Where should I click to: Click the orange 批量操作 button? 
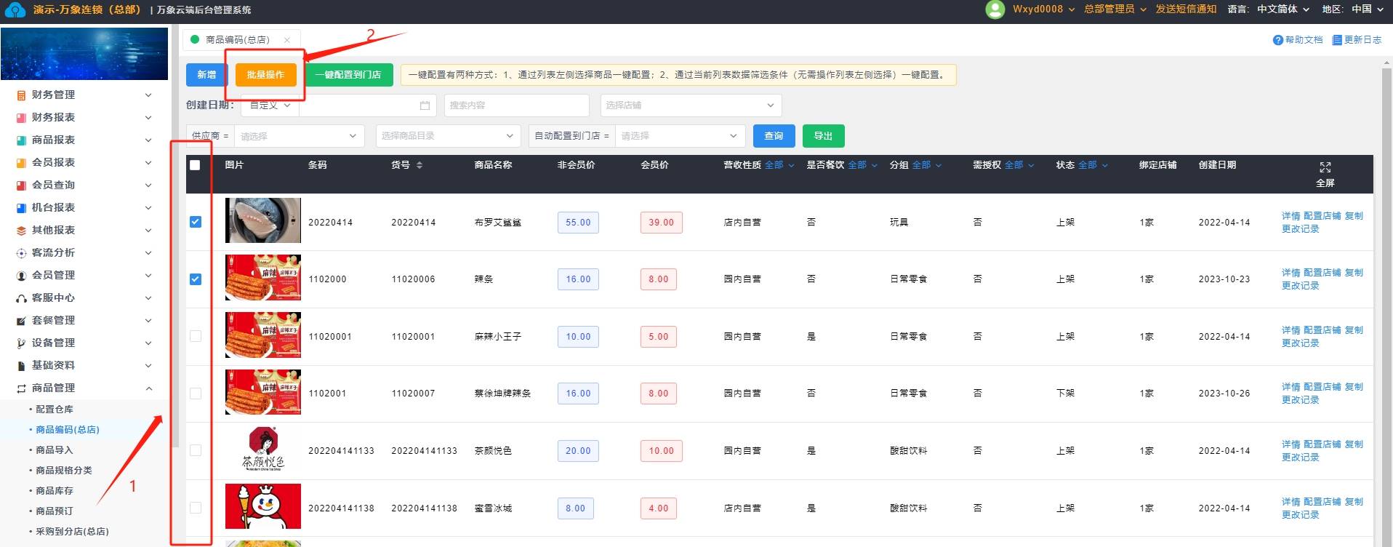point(265,75)
